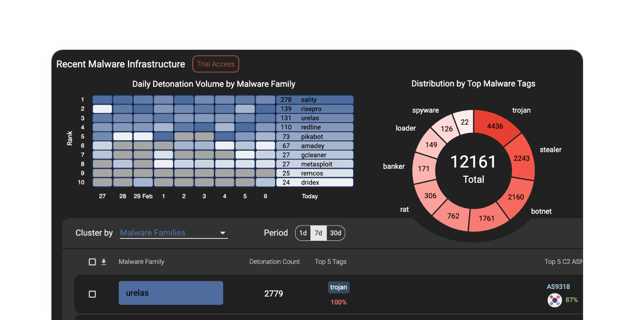Toggle the 1d period option

(303, 233)
